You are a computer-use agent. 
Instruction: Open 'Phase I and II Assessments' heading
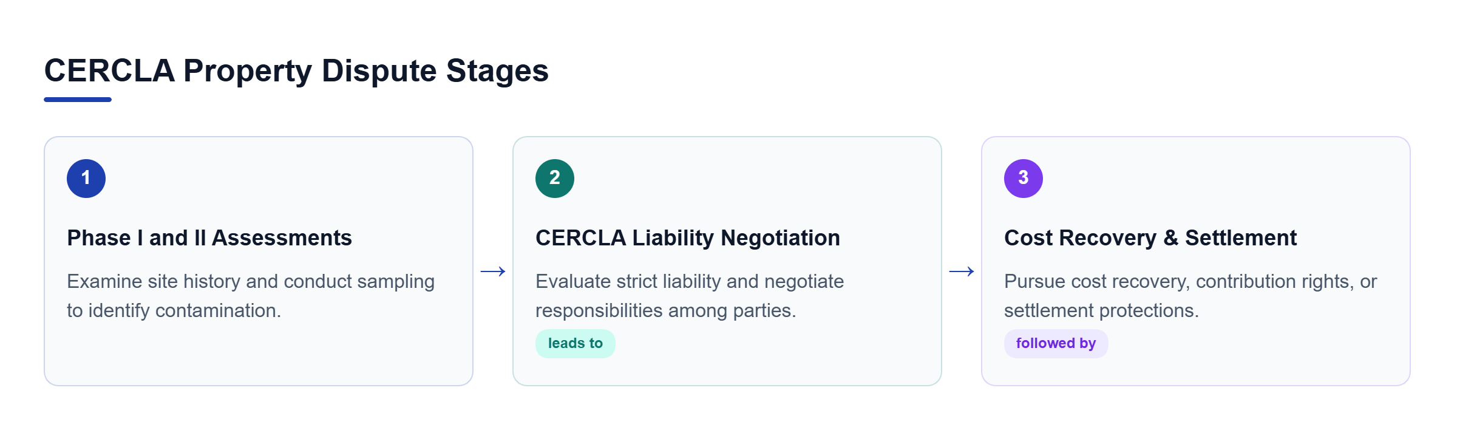pos(209,238)
